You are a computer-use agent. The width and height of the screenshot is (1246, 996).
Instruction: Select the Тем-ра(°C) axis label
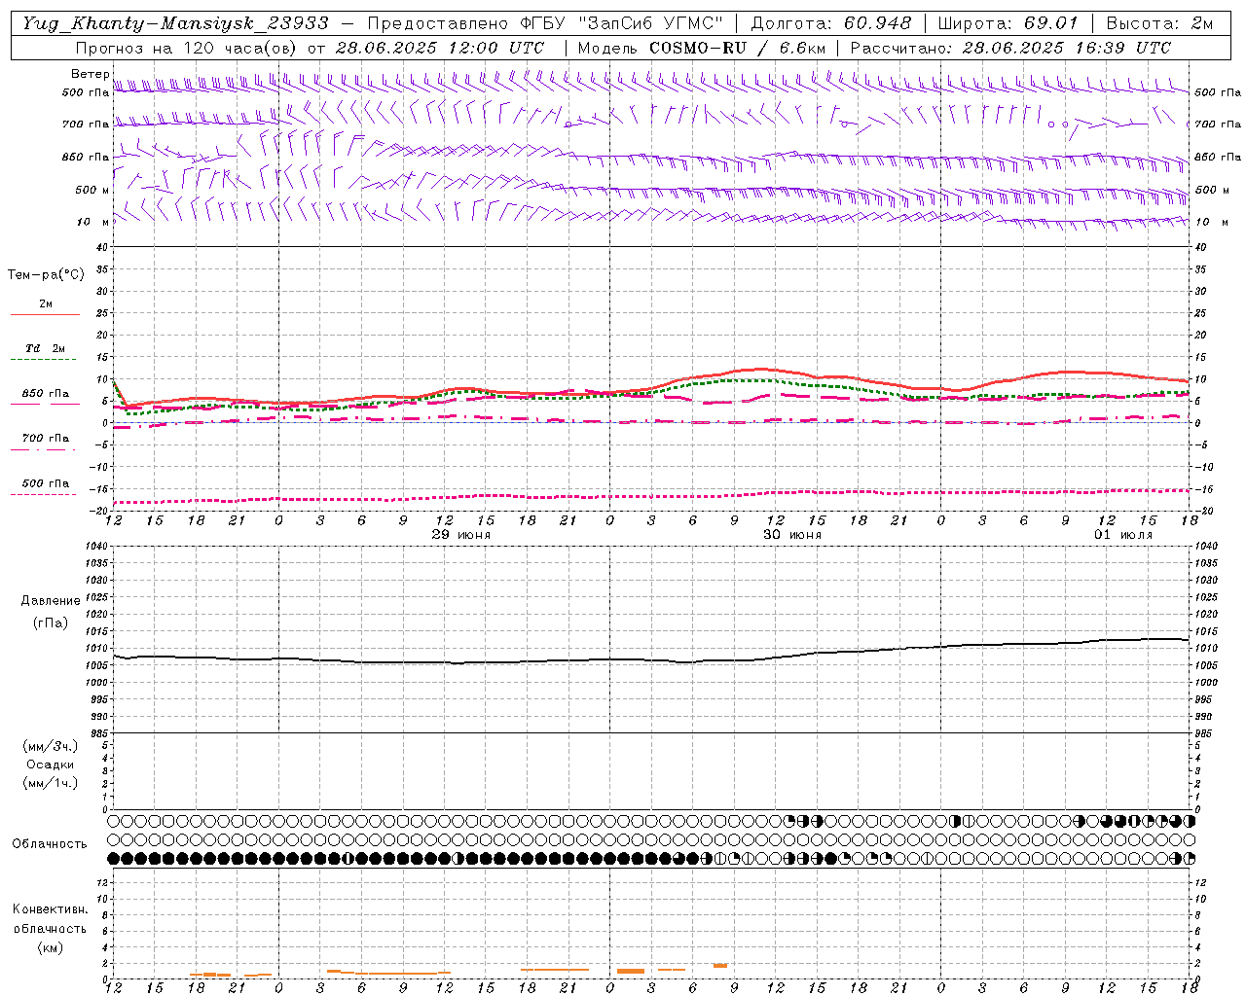coord(46,275)
